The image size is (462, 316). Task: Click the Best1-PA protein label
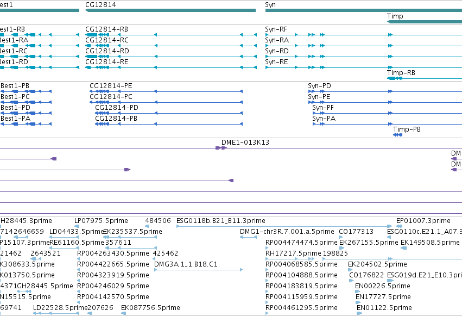15,119
